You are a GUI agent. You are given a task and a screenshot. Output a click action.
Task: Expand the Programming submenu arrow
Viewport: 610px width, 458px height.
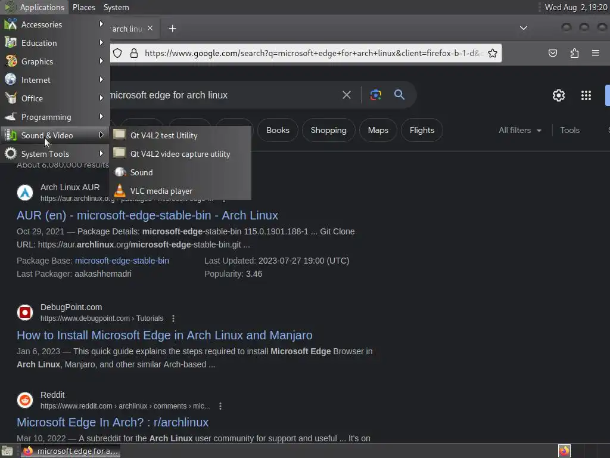pyautogui.click(x=101, y=116)
